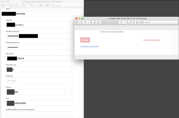Click the Database name field
The height and width of the screenshot is (118, 179).
(39, 69)
